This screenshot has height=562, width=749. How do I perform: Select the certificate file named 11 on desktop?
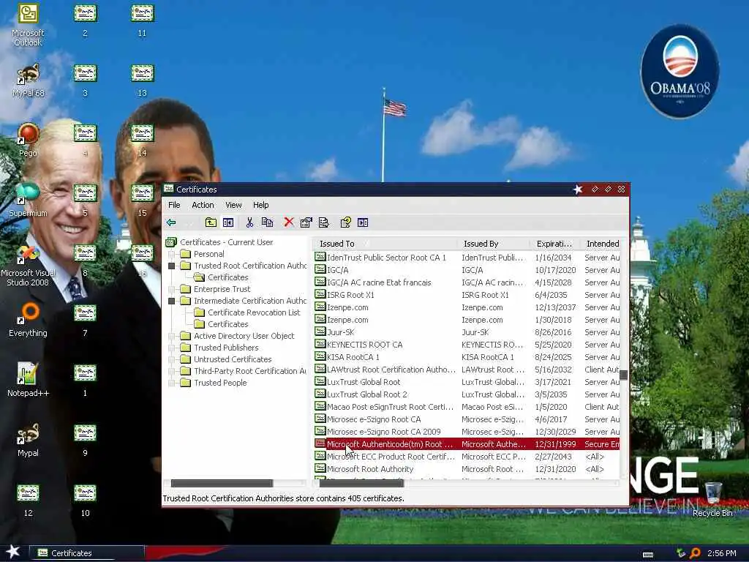pos(142,20)
